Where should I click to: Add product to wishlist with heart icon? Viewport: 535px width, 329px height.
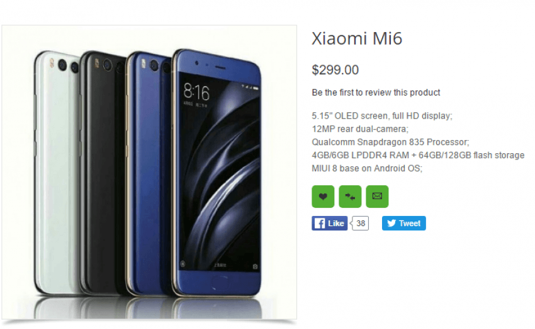coord(323,197)
